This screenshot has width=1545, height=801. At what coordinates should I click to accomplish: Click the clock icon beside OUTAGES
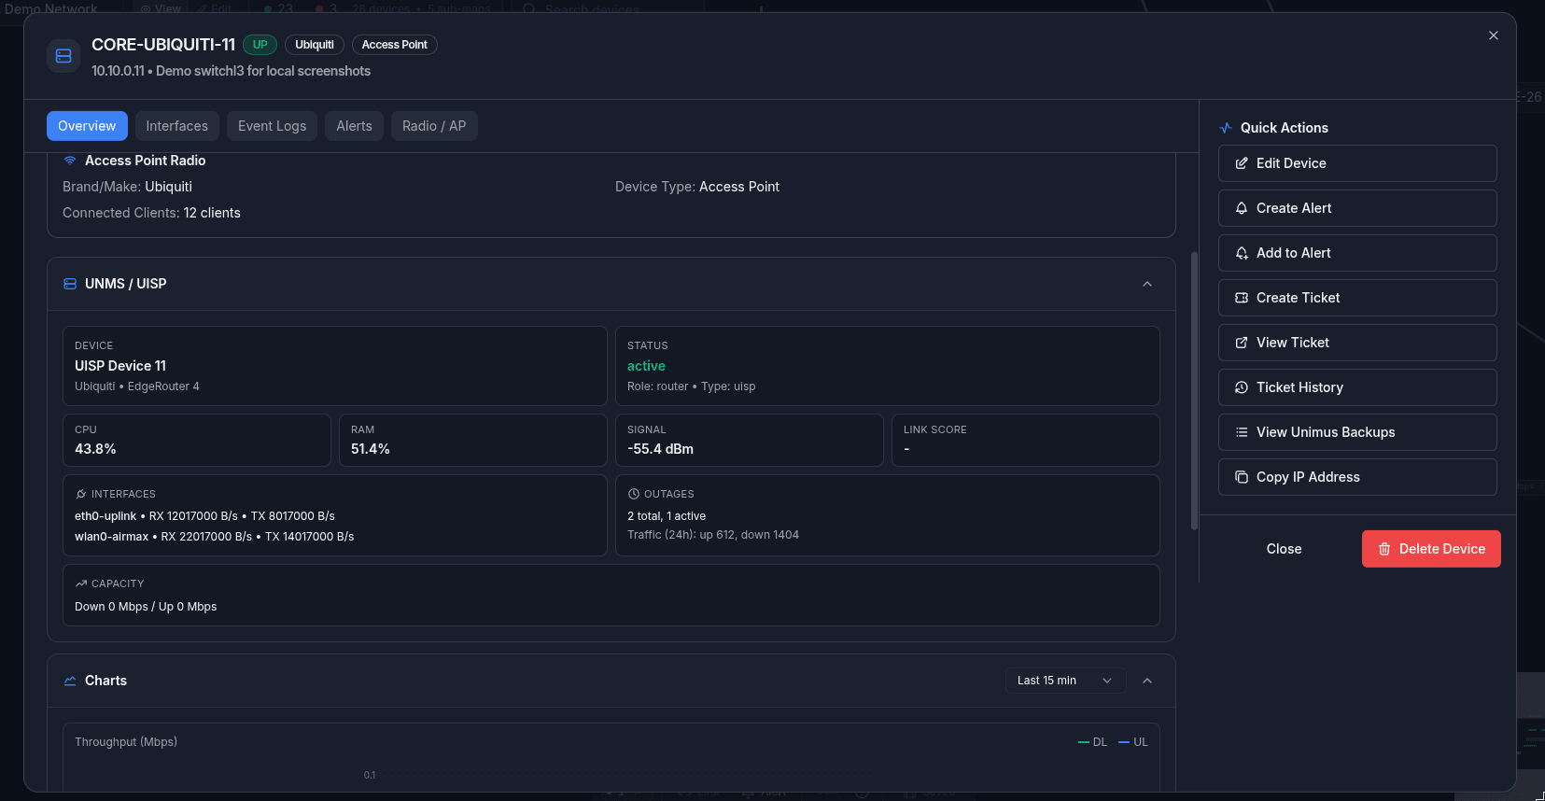click(x=634, y=494)
